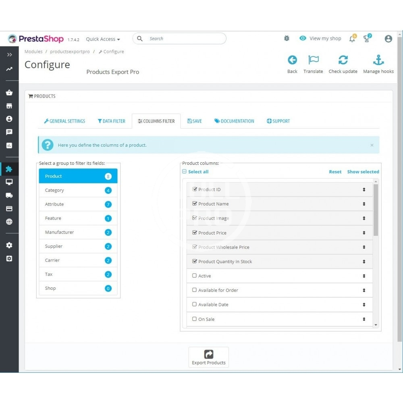Enable the Active column checkbox

(195, 276)
